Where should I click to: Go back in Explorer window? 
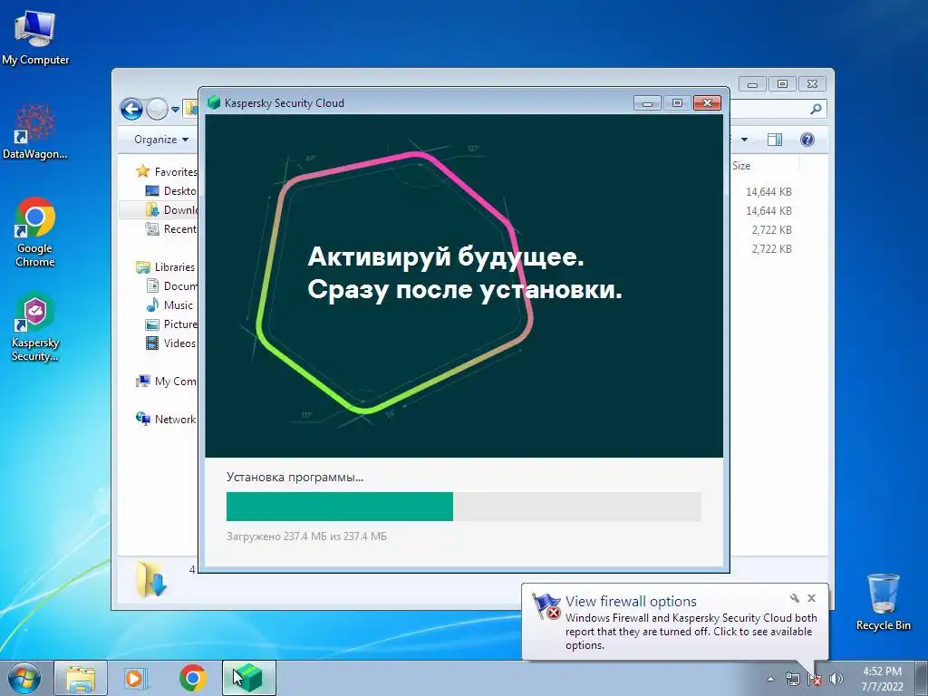(x=131, y=109)
